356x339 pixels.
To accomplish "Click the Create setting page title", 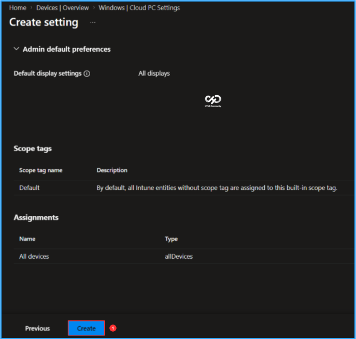I will click(44, 22).
